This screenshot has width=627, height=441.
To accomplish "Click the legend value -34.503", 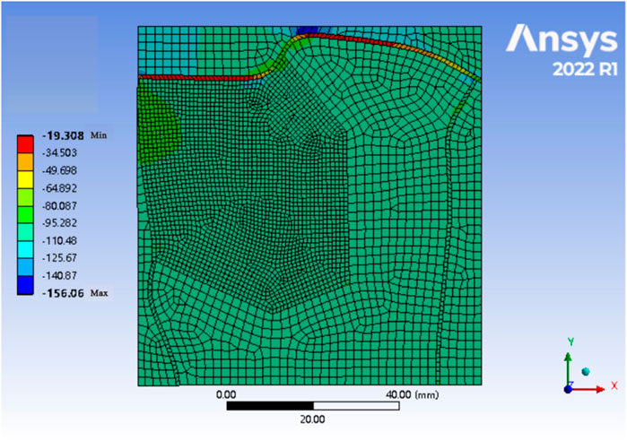I will click(59, 153).
